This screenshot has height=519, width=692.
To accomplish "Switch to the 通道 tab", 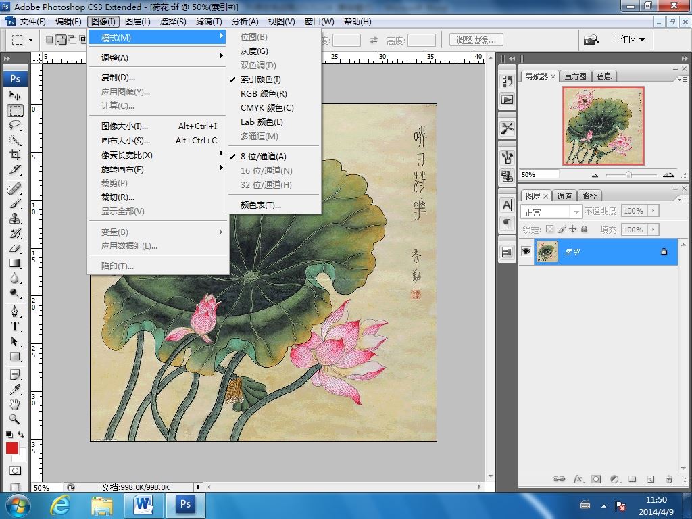I will (x=564, y=196).
